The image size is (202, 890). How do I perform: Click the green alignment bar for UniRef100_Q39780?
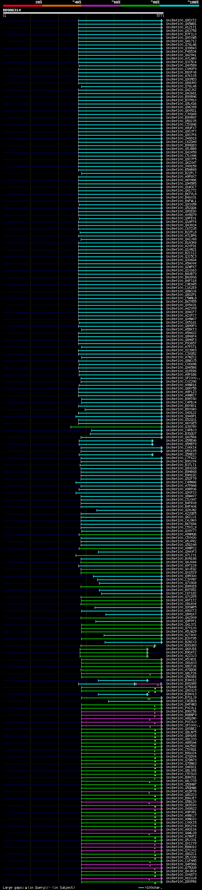coord(116,427)
